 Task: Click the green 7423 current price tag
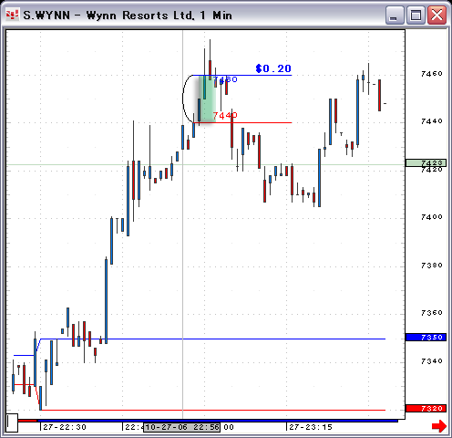tap(426, 163)
